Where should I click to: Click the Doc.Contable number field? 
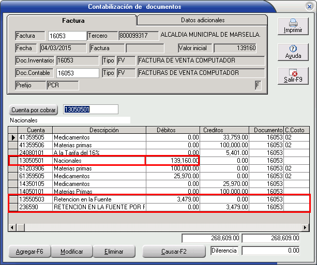pos(77,73)
